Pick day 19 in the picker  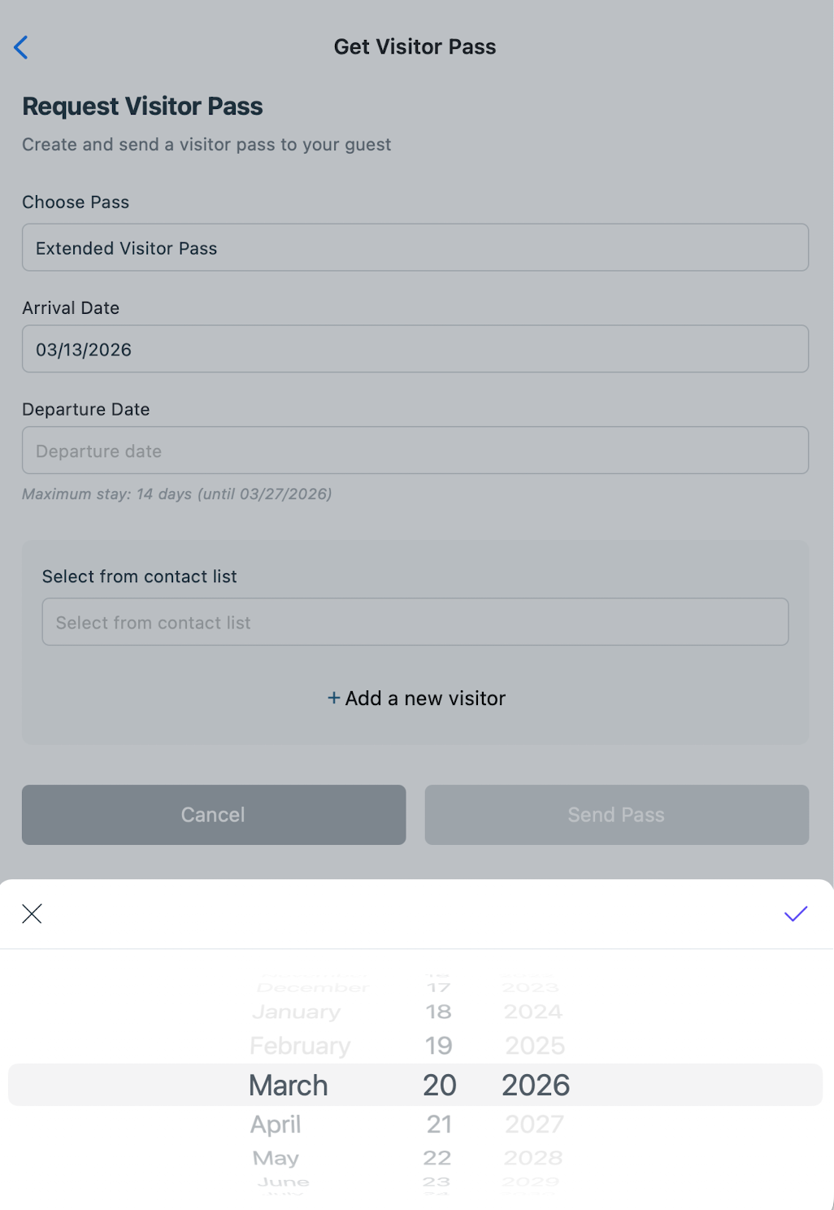[x=439, y=1046]
